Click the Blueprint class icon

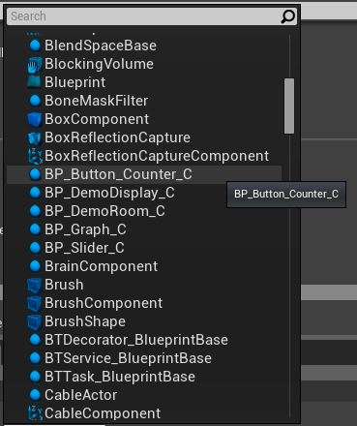pos(35,82)
